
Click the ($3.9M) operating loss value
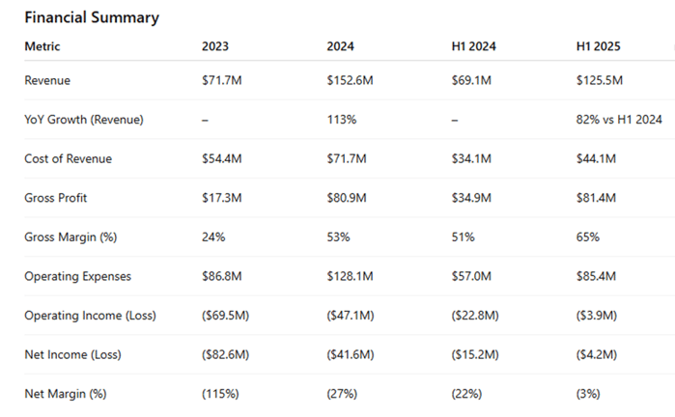click(x=599, y=315)
